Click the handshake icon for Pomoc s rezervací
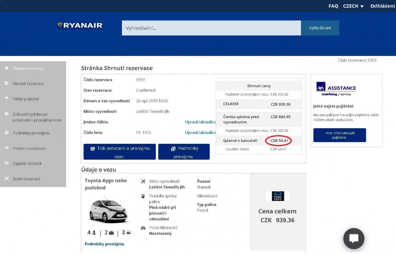The width and height of the screenshot is (396, 254). tap(7, 148)
